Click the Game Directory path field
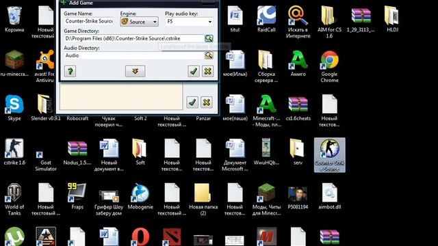 134,38
